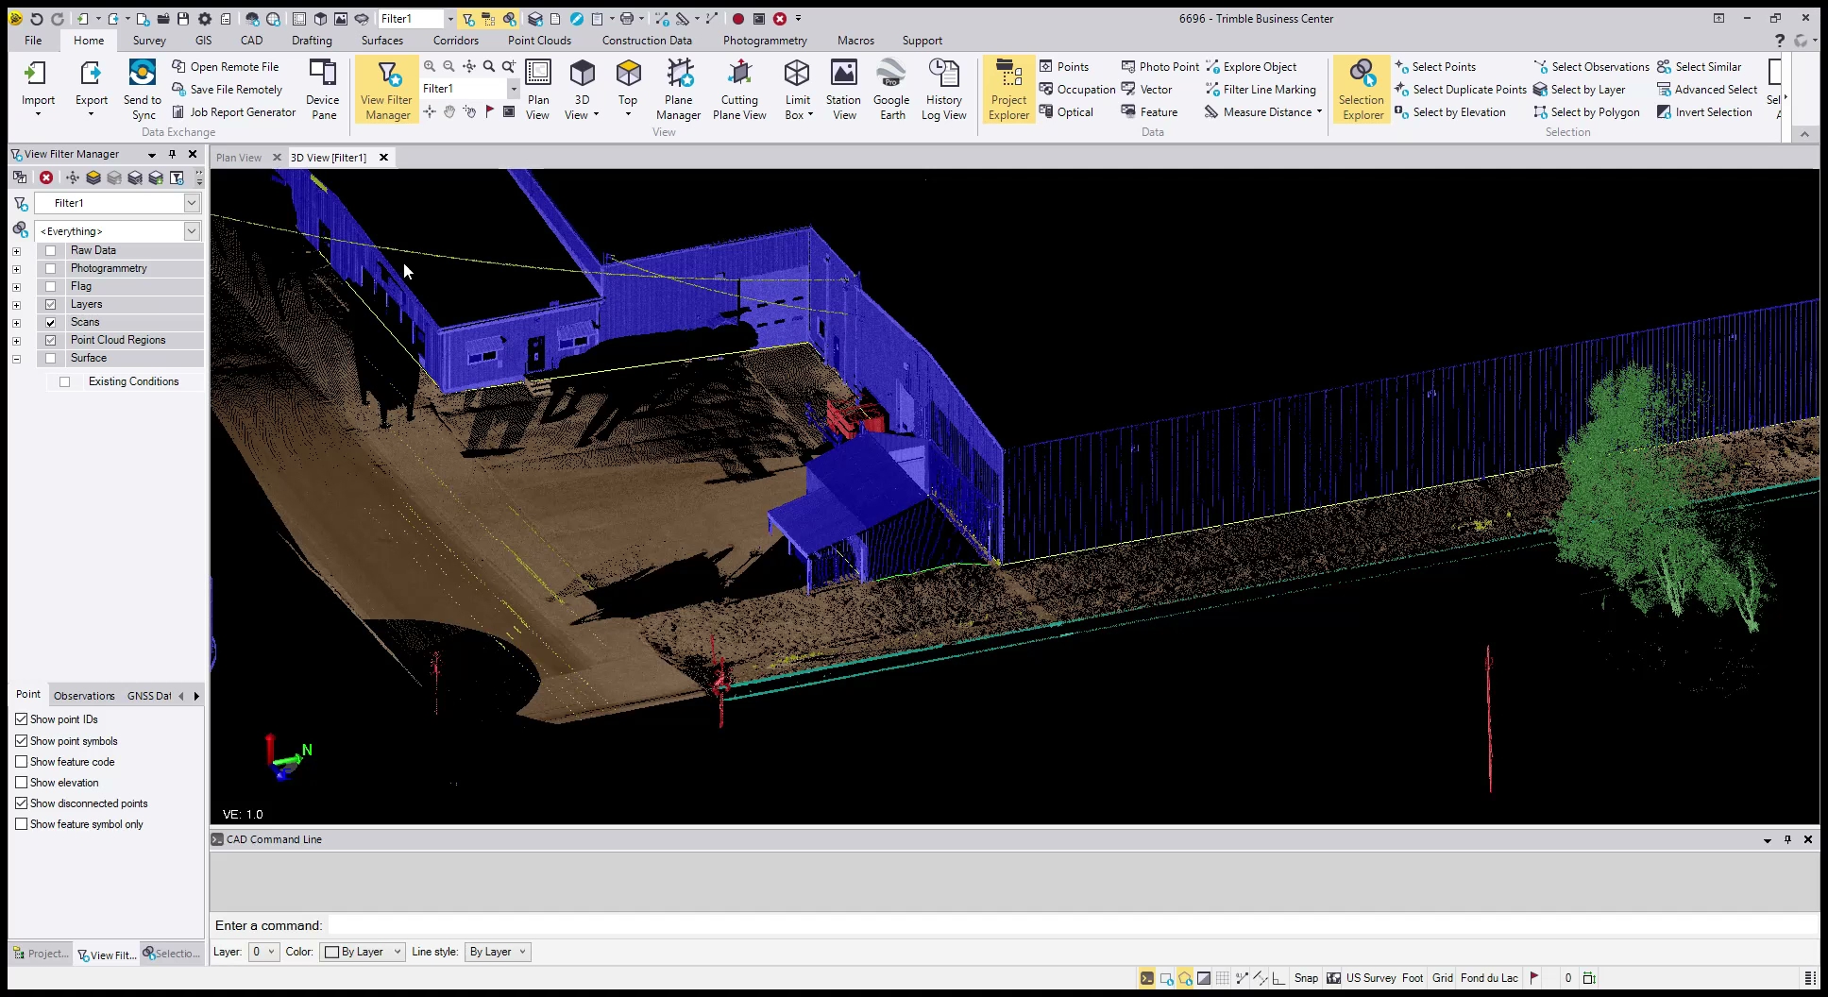Image resolution: width=1828 pixels, height=997 pixels.
Task: Click US Survey Foot in status bar
Action: click(x=1385, y=978)
